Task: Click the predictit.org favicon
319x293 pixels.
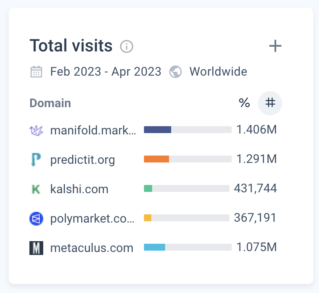Action: [36, 159]
